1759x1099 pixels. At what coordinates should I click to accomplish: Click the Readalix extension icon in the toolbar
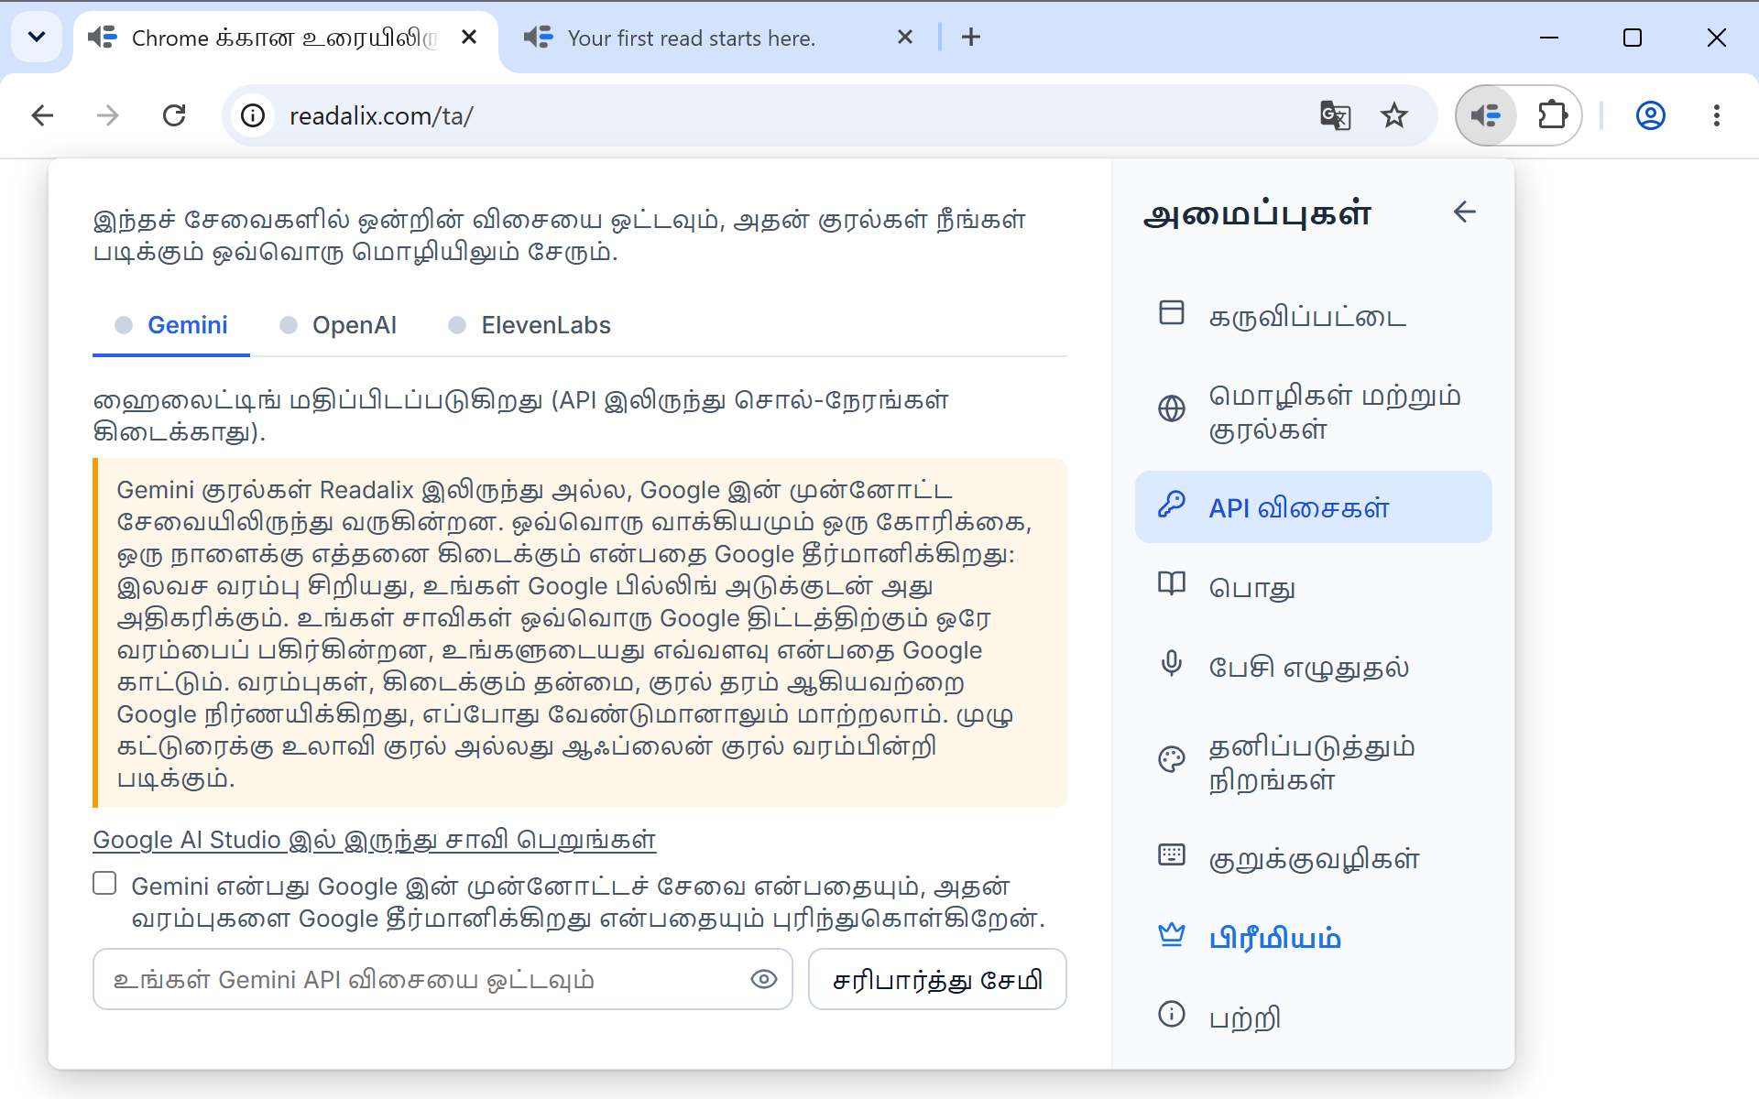1486,115
